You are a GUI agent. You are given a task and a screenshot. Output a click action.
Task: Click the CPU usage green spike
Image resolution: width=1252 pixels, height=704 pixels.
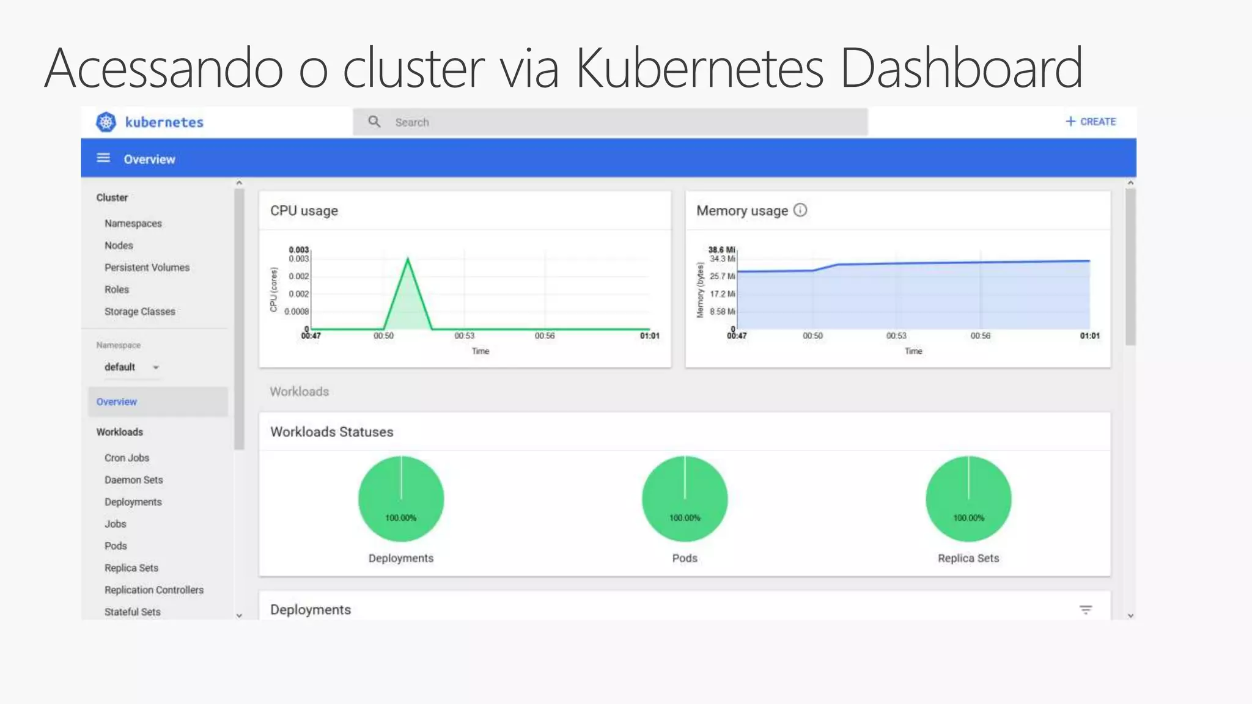click(408, 295)
